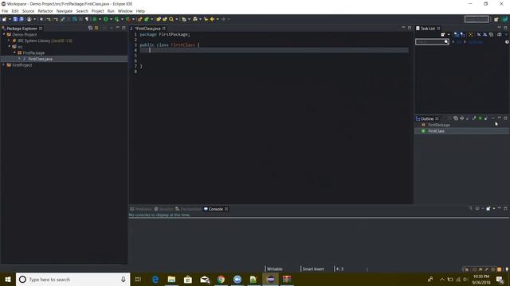
Task: Click the Quick Access field
Action: tap(477, 19)
